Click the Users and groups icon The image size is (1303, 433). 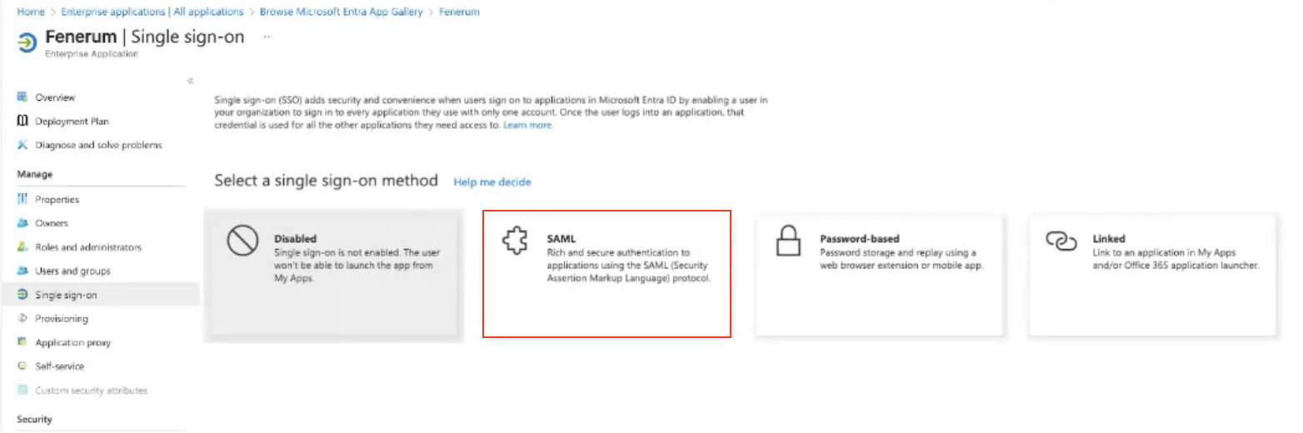point(22,271)
